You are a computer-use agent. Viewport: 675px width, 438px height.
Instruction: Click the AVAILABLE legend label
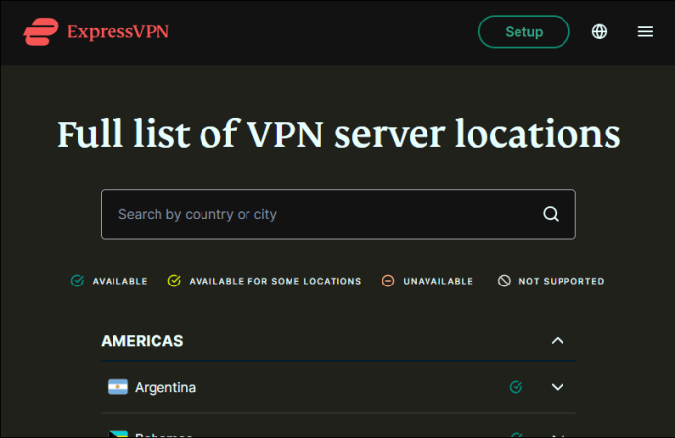click(x=120, y=281)
